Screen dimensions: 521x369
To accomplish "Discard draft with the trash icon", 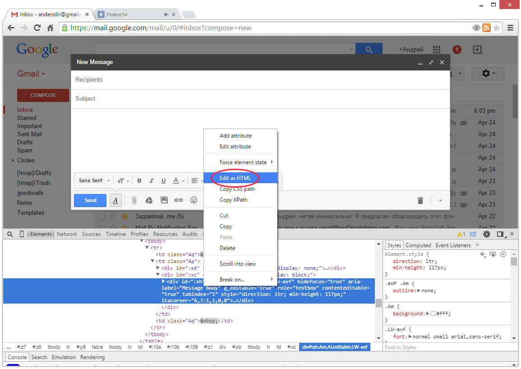I will pos(420,201).
